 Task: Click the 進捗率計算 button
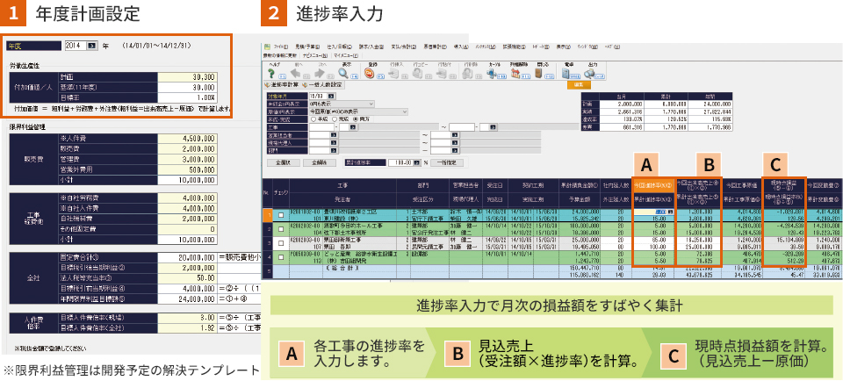pyautogui.click(x=281, y=84)
